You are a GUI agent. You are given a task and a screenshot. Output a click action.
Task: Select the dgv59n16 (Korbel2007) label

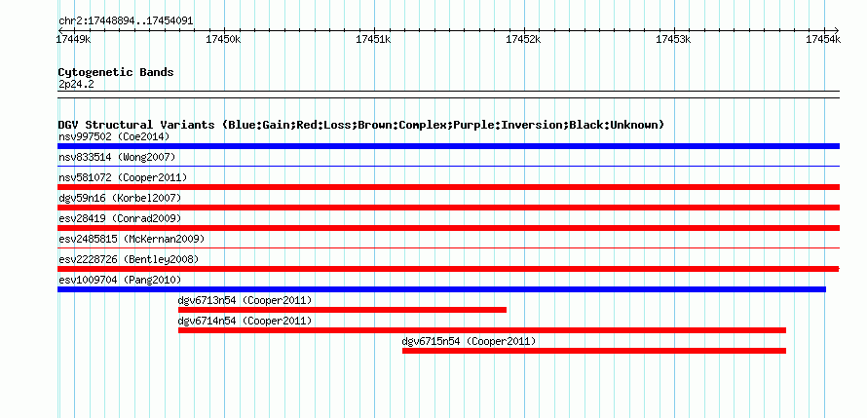(120, 198)
